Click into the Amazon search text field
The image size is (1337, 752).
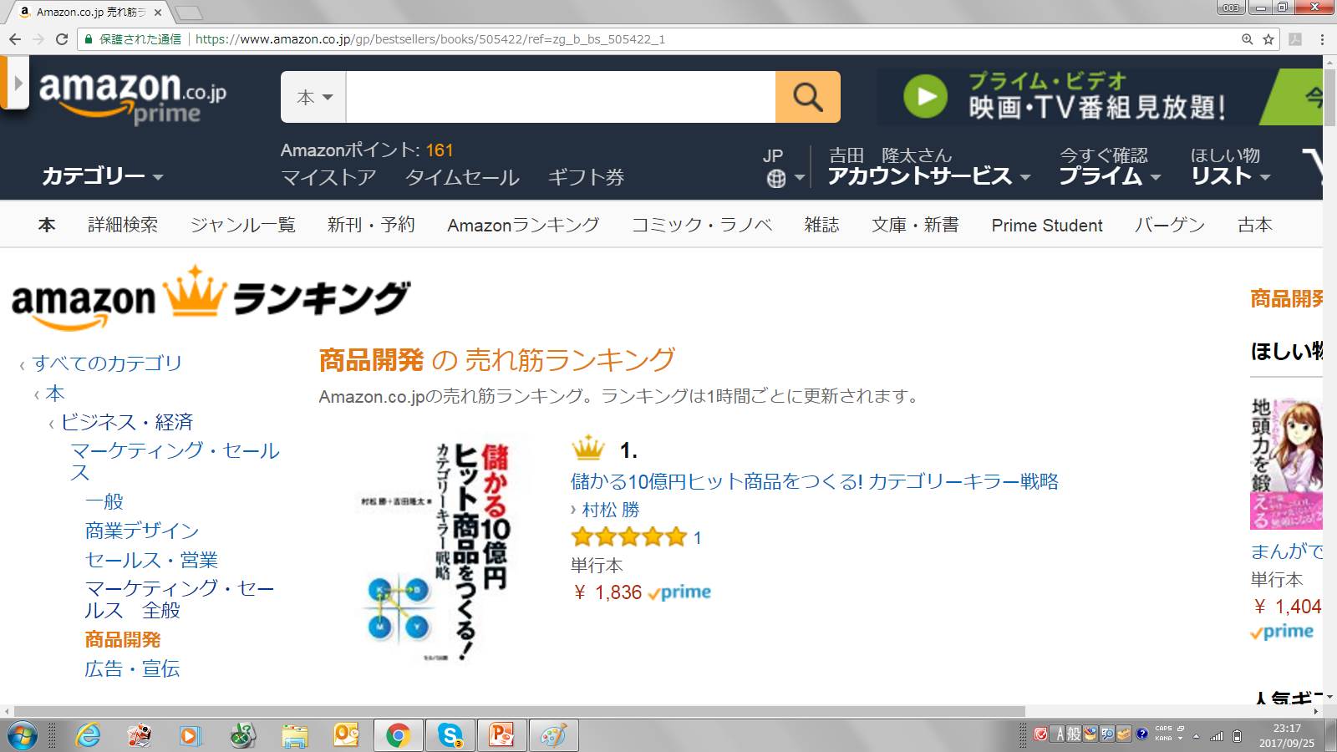(x=561, y=97)
